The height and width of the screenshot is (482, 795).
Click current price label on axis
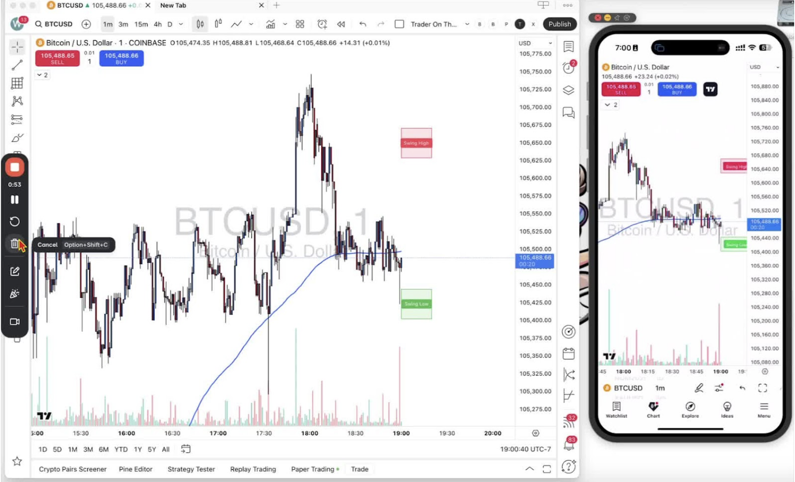[x=535, y=261]
